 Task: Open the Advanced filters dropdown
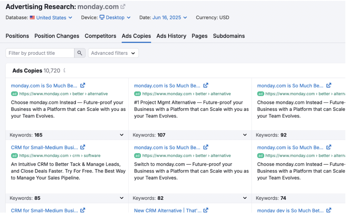pos(113,53)
